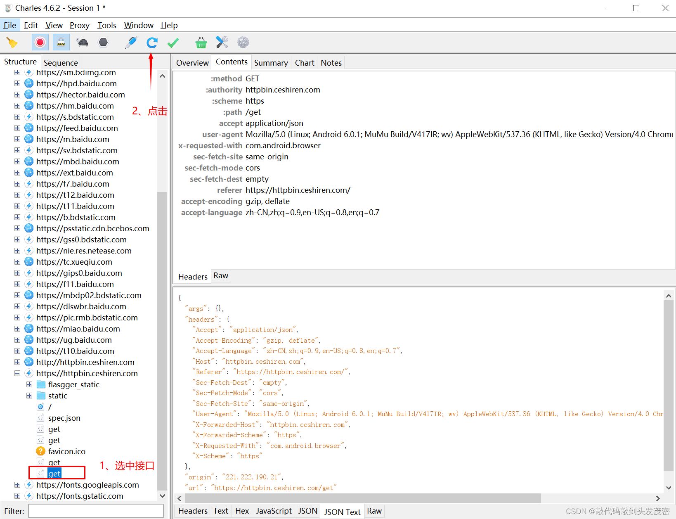Switch to the Notes tab

click(331, 63)
